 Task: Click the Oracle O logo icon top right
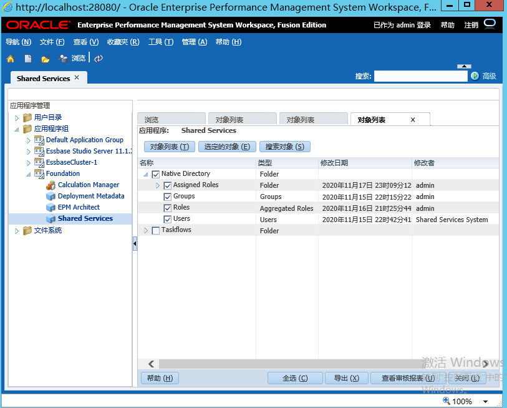[x=490, y=24]
